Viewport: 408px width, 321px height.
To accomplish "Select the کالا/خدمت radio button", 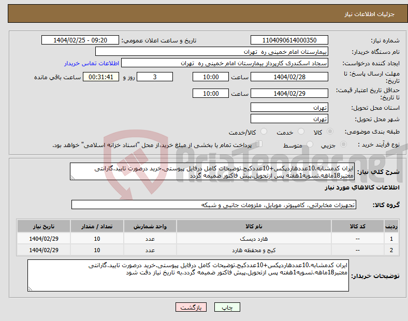I will click(264, 132).
